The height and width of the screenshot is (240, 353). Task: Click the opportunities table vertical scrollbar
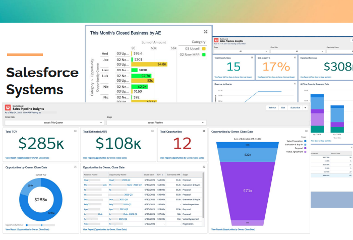(x=203, y=195)
